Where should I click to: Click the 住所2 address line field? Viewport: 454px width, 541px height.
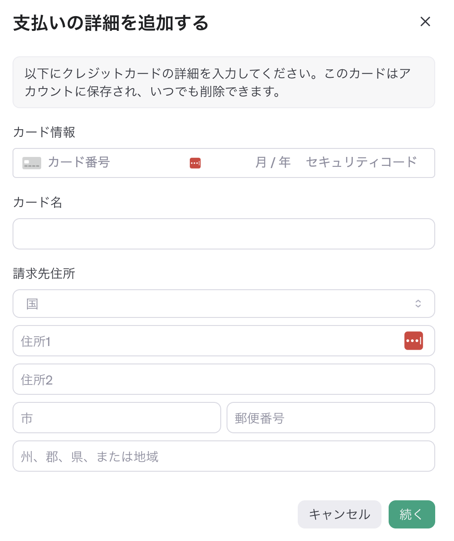(x=224, y=379)
